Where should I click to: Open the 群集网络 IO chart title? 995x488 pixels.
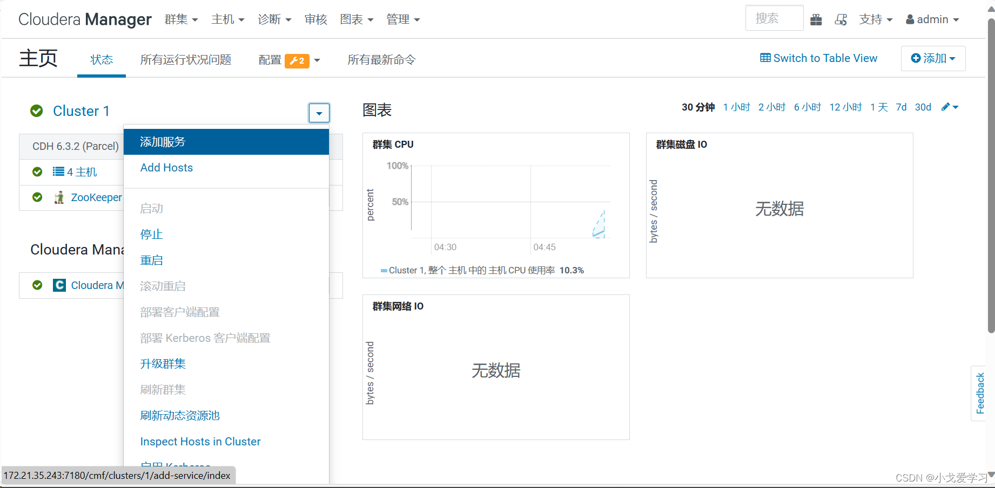[x=398, y=306]
